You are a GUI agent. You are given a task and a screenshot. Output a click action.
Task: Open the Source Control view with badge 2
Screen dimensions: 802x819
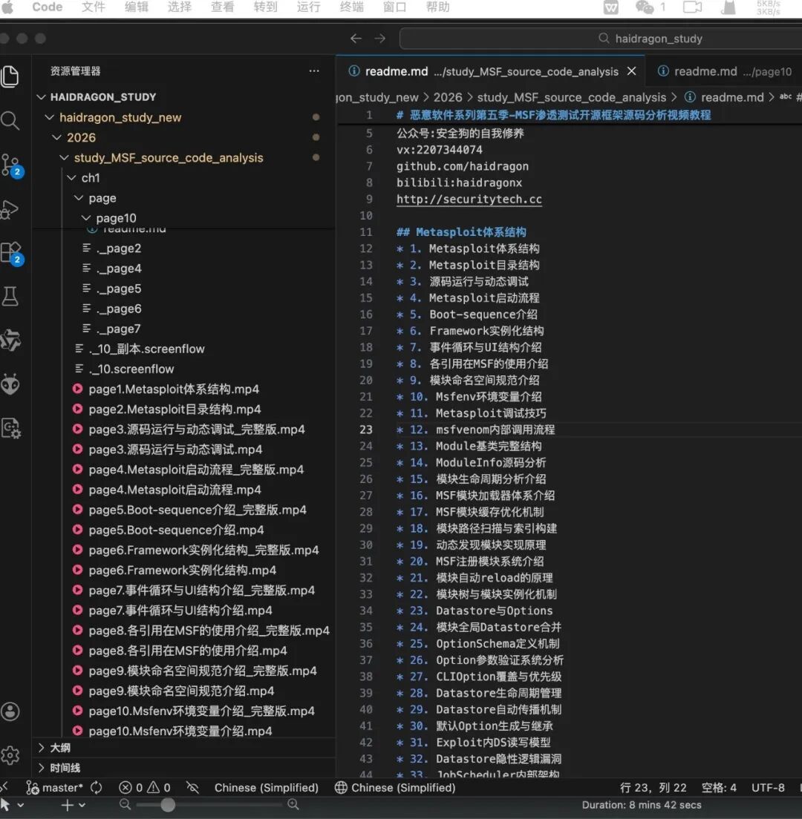10,165
